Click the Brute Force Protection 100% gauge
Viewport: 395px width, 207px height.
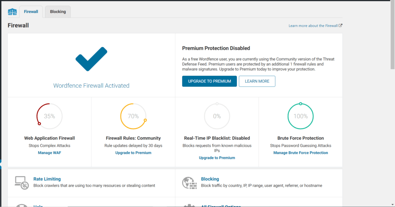[300, 116]
